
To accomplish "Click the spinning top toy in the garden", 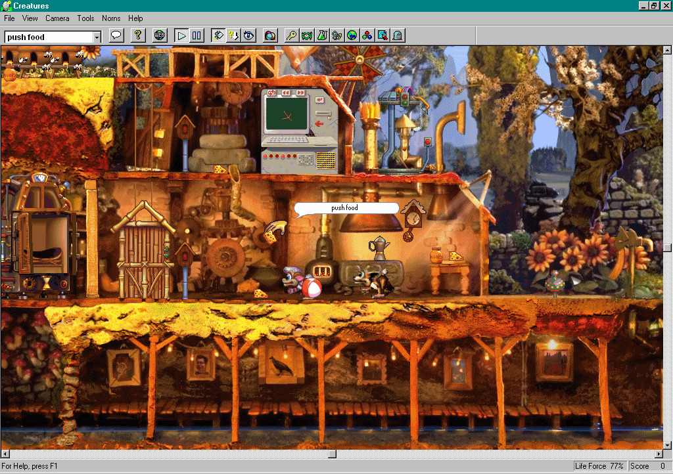I will click(554, 284).
